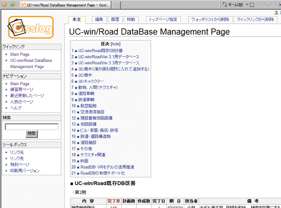281x208 pixels.
Task: Open the empty new browser tab
Action: coord(116,5)
